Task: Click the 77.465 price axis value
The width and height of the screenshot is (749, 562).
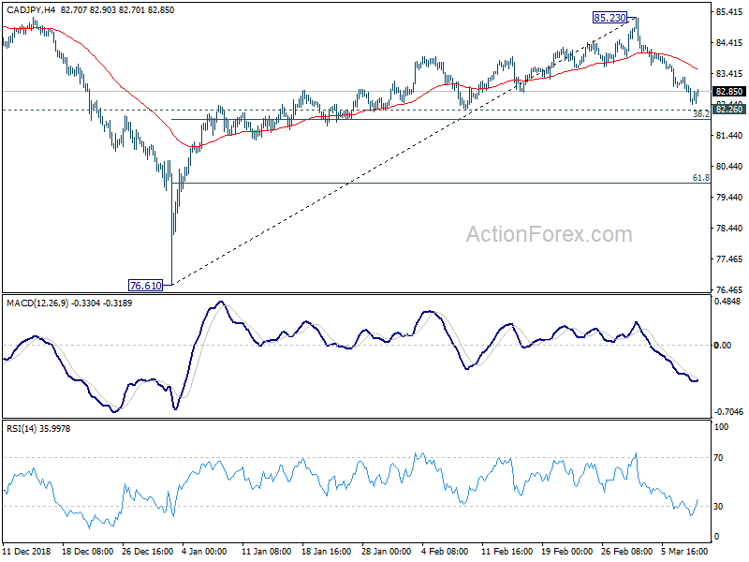Action: [x=729, y=259]
